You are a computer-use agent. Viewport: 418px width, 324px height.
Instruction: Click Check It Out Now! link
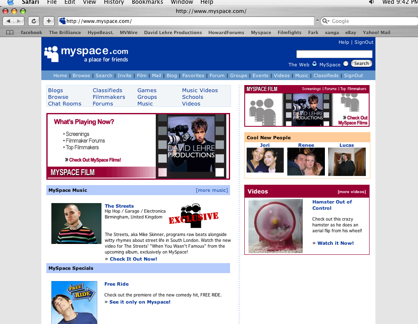tap(133, 259)
